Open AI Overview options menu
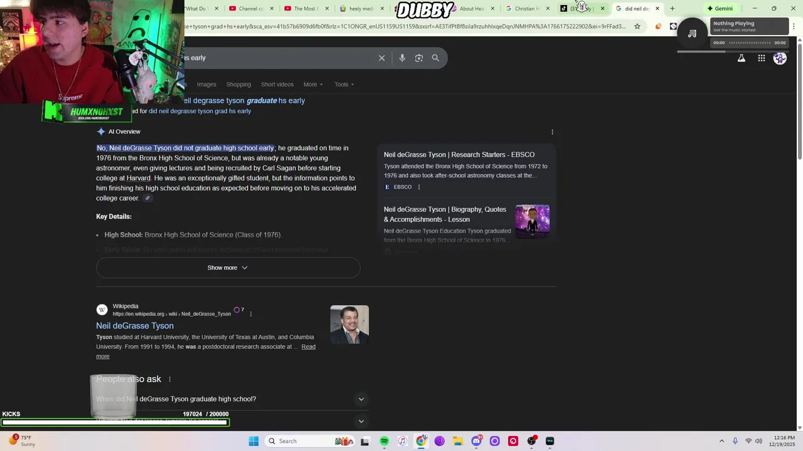Image resolution: width=803 pixels, height=451 pixels. [552, 132]
